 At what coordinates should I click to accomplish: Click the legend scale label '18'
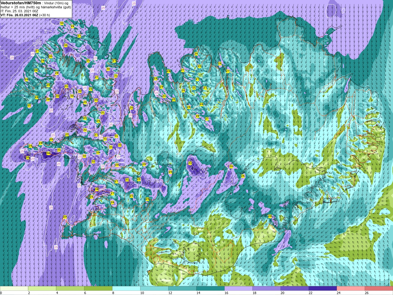[x=254, y=293]
